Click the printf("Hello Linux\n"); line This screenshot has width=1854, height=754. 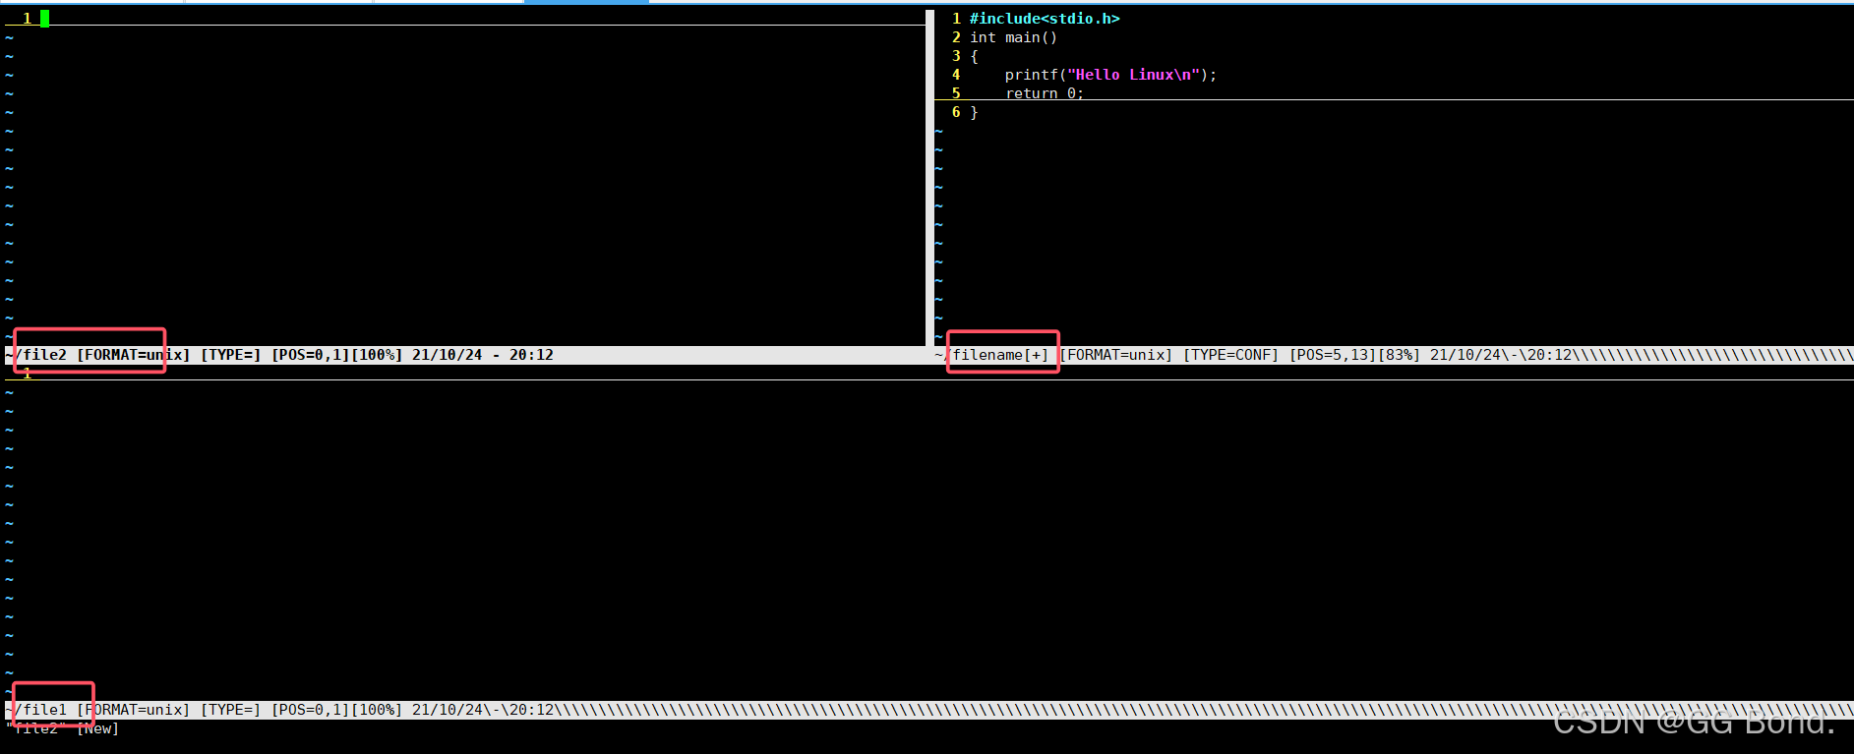[x=1110, y=75]
